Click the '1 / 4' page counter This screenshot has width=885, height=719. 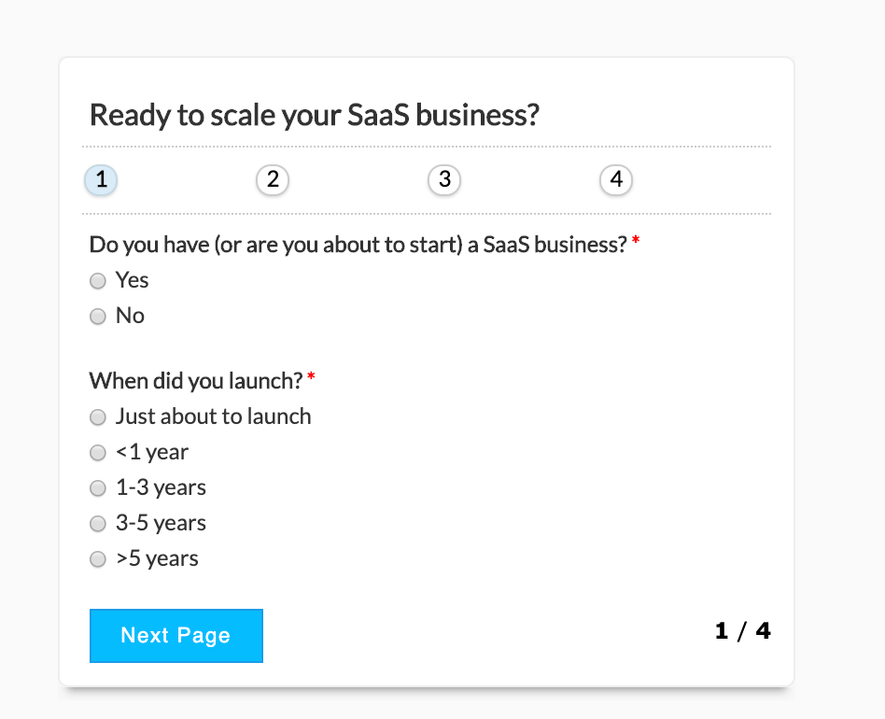[742, 630]
